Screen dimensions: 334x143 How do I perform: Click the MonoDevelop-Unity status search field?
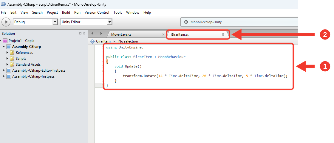pos(239,22)
